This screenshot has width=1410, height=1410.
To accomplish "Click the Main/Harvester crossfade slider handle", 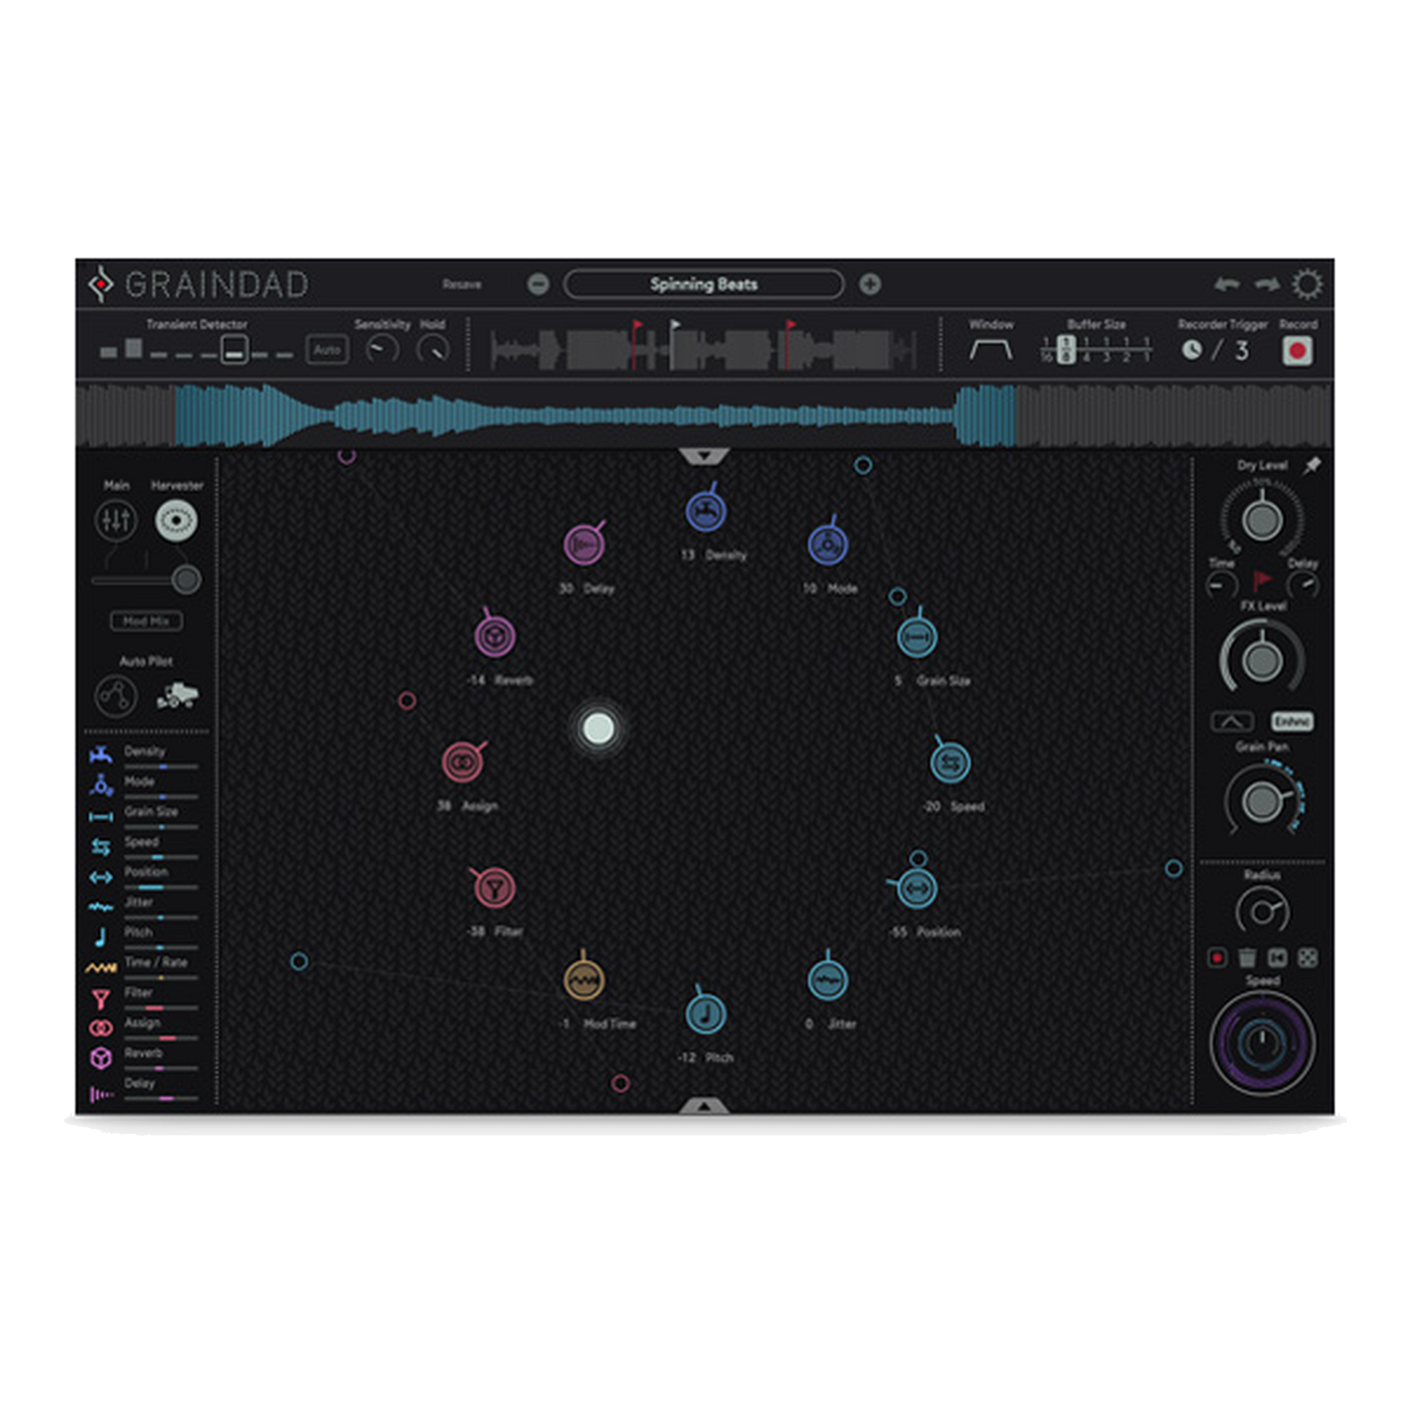I will [187, 580].
